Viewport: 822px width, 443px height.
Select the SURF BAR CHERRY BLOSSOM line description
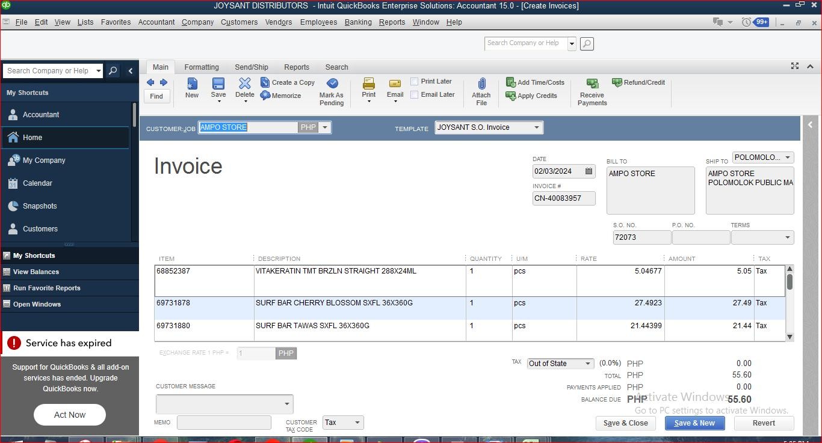(x=334, y=303)
